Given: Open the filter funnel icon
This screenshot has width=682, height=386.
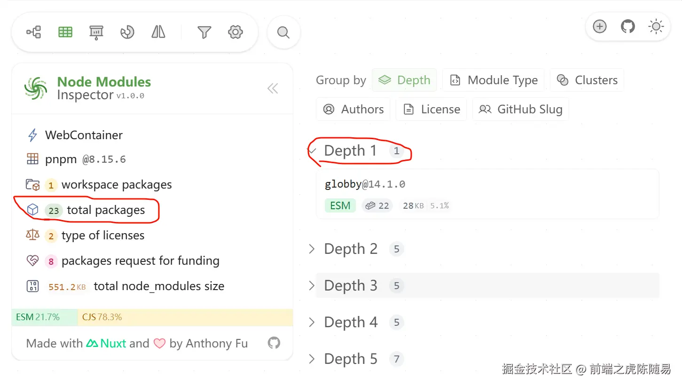Looking at the screenshot, I should pyautogui.click(x=204, y=32).
